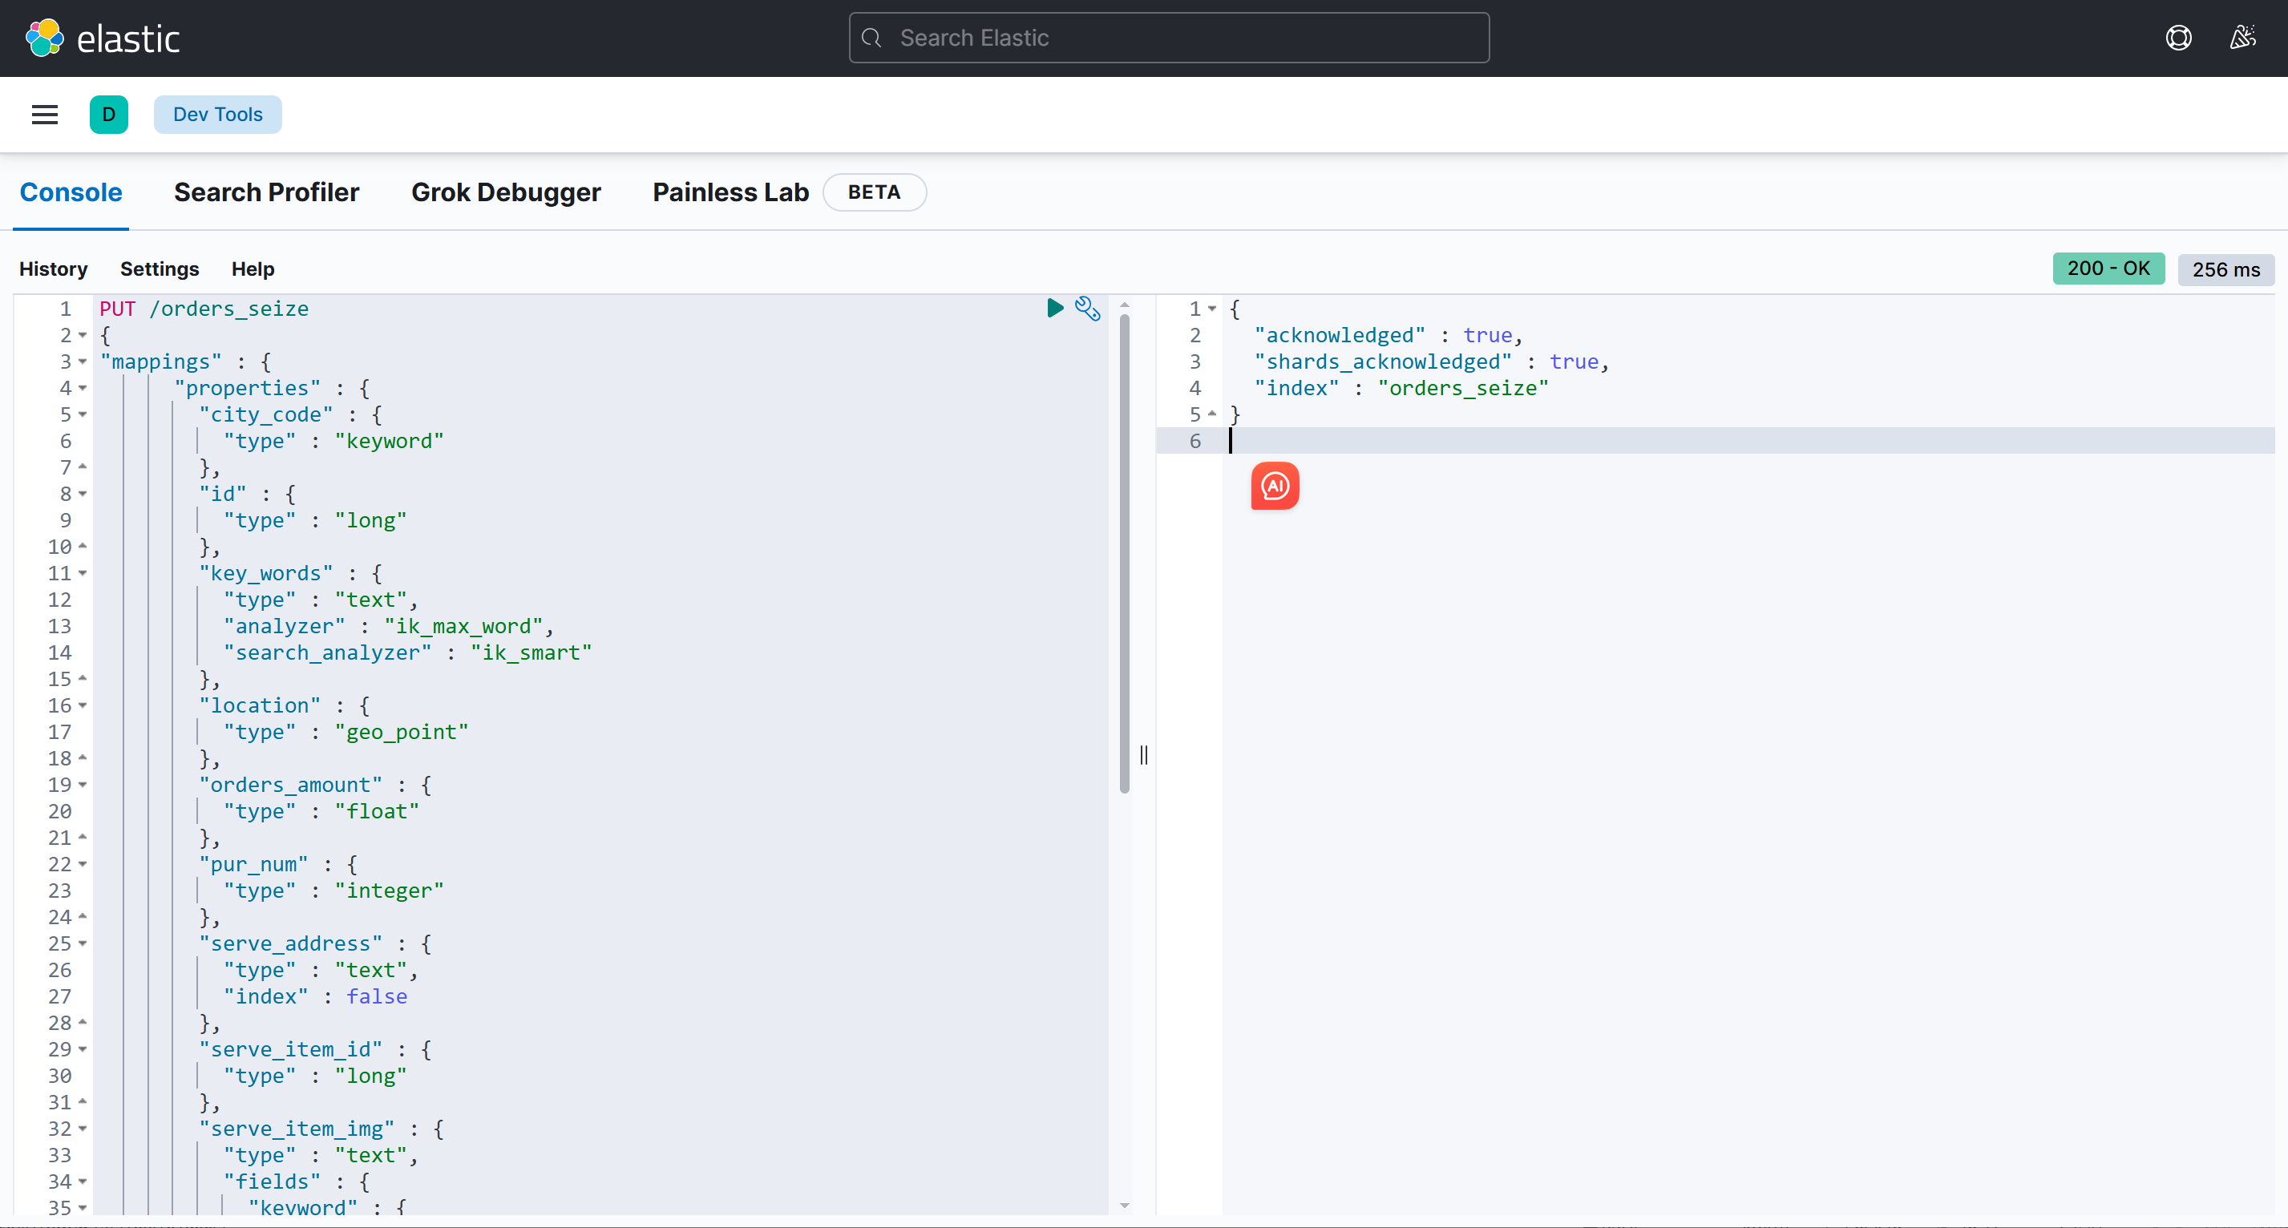Collapse the fields block fold on line 34
Image resolution: width=2288 pixels, height=1228 pixels.
pyautogui.click(x=83, y=1182)
